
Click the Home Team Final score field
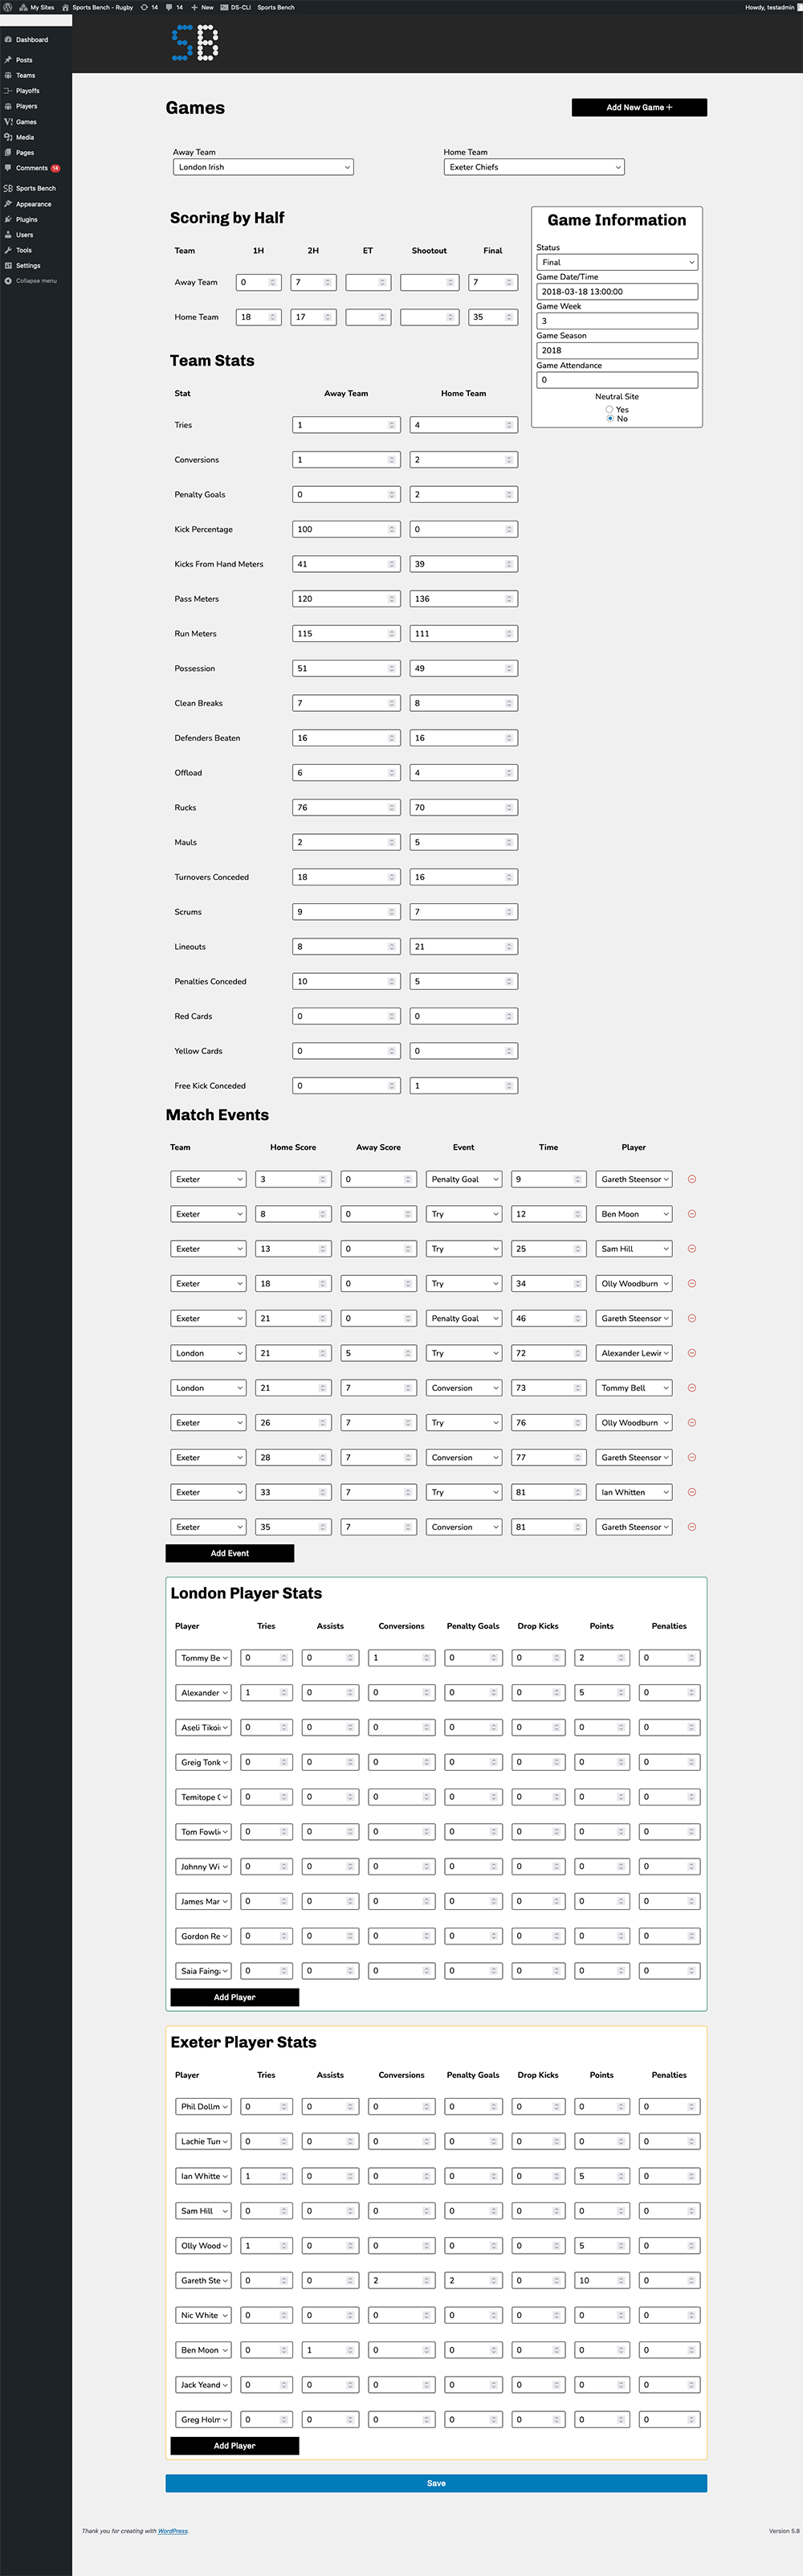point(493,317)
